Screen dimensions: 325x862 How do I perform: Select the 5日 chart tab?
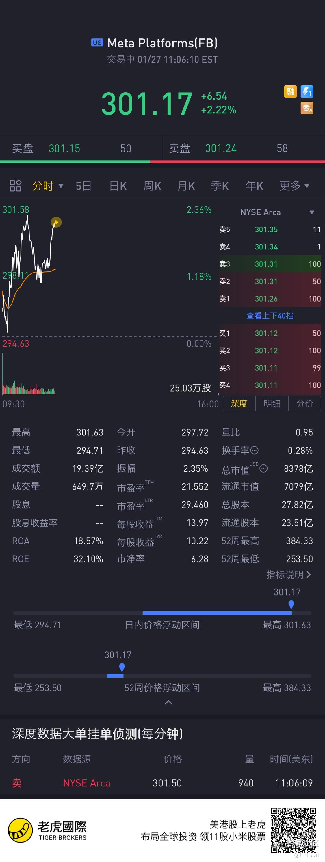(83, 186)
